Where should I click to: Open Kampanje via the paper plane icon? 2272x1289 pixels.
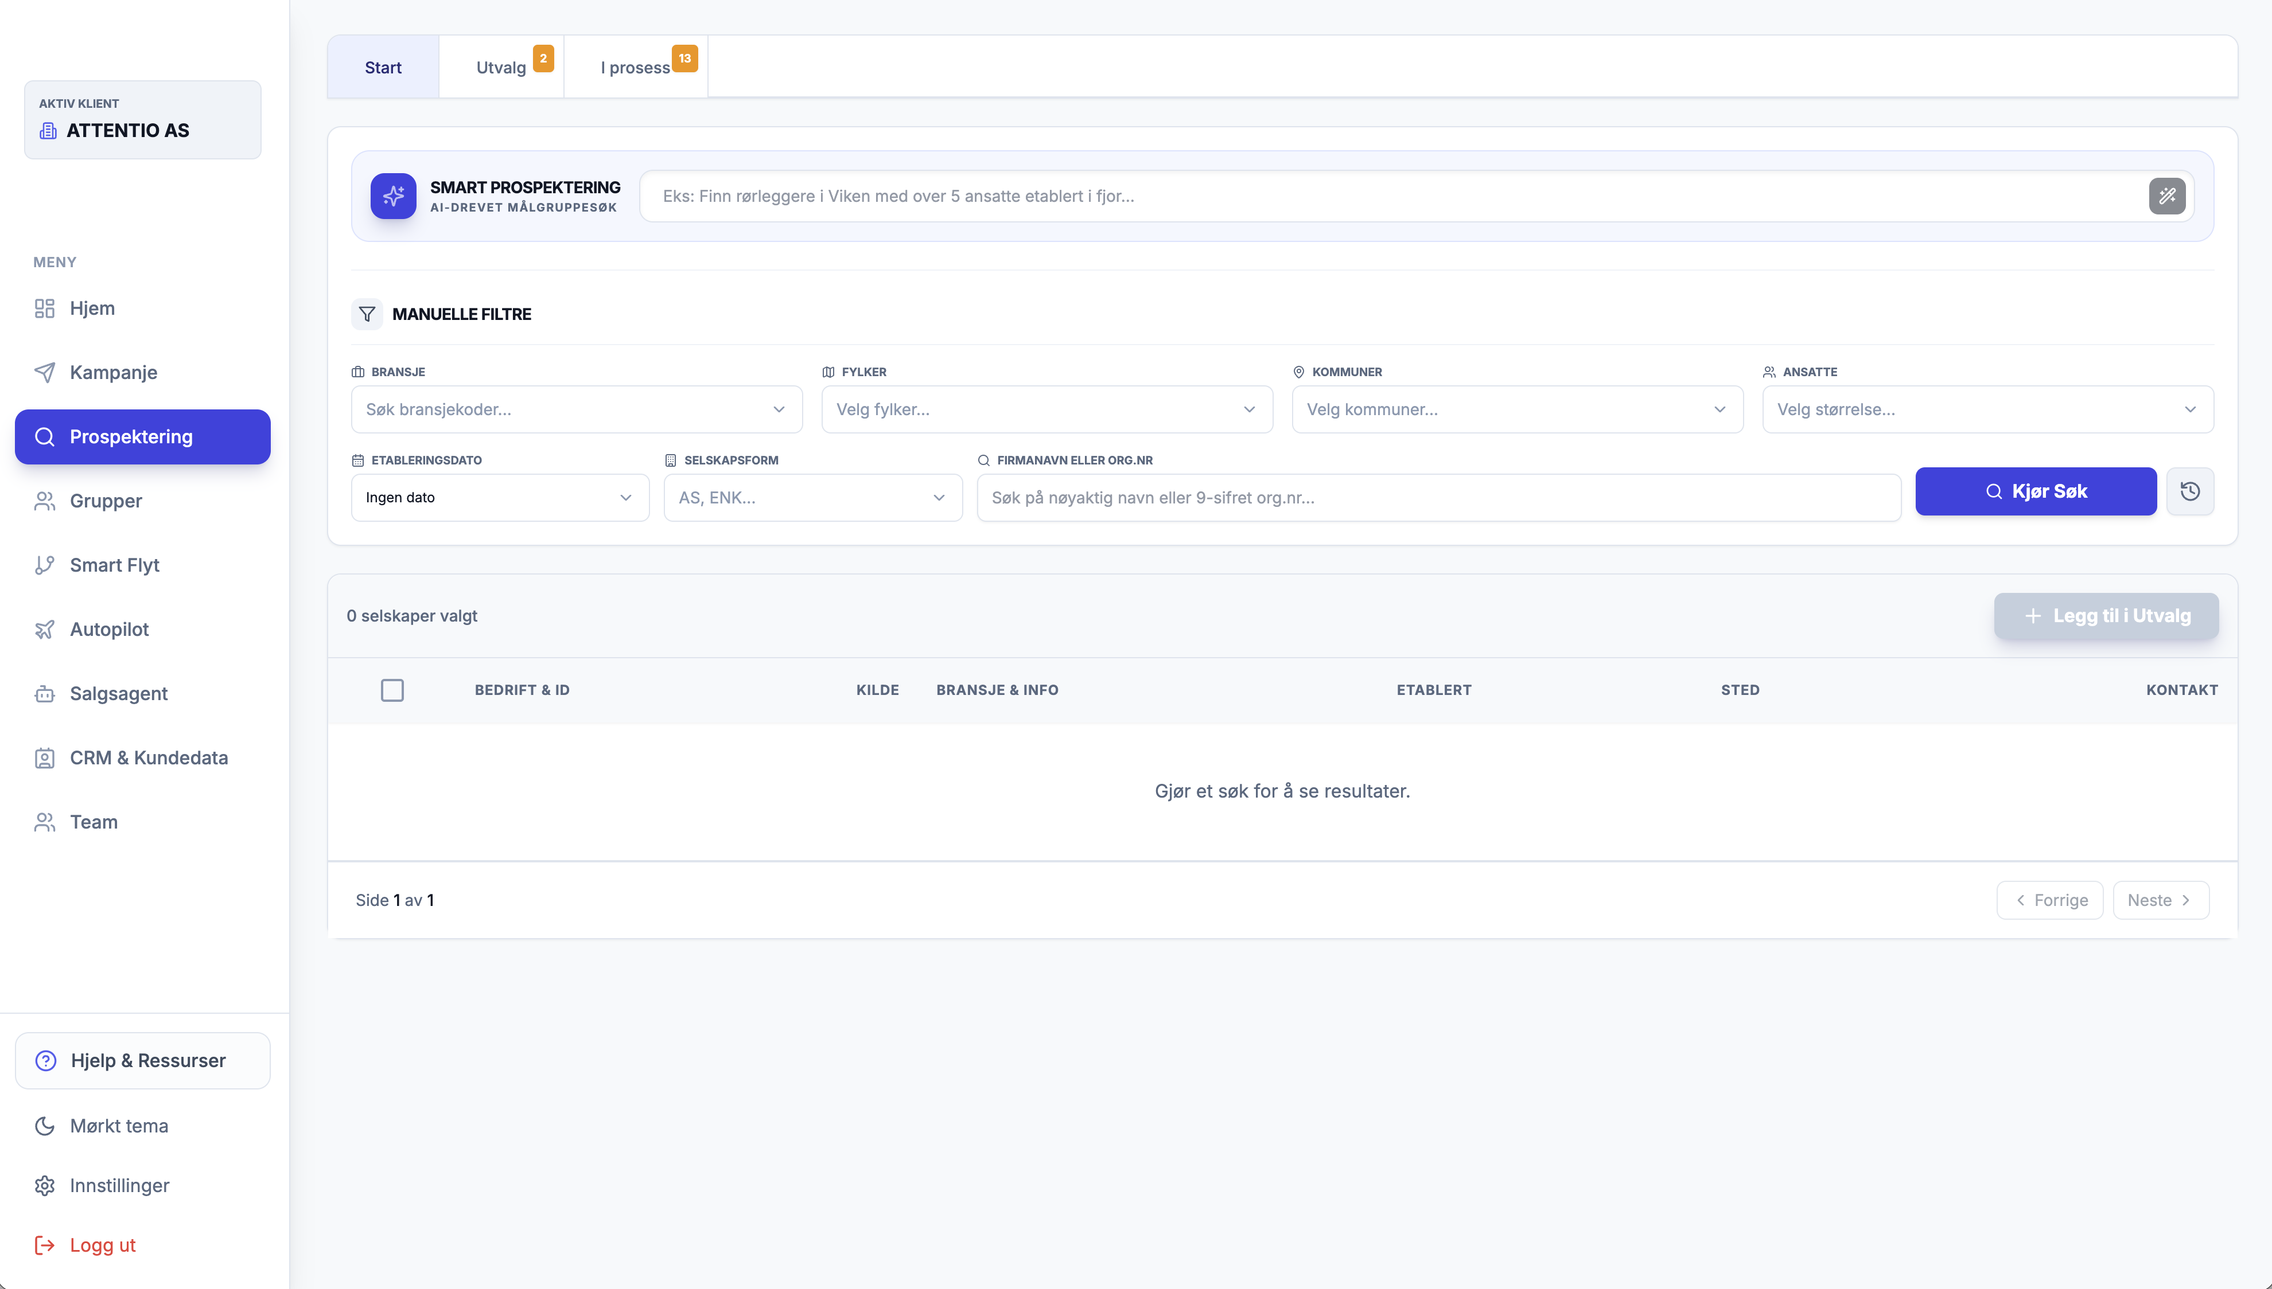coord(46,372)
